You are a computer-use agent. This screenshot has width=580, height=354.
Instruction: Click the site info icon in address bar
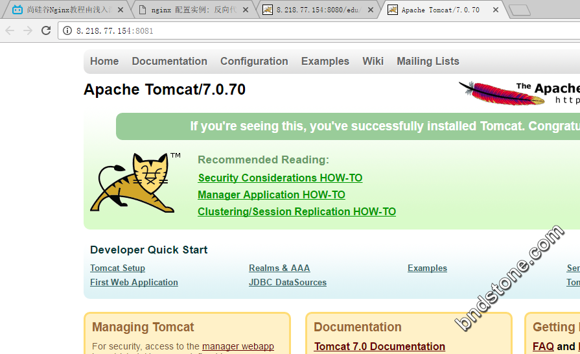(x=67, y=30)
